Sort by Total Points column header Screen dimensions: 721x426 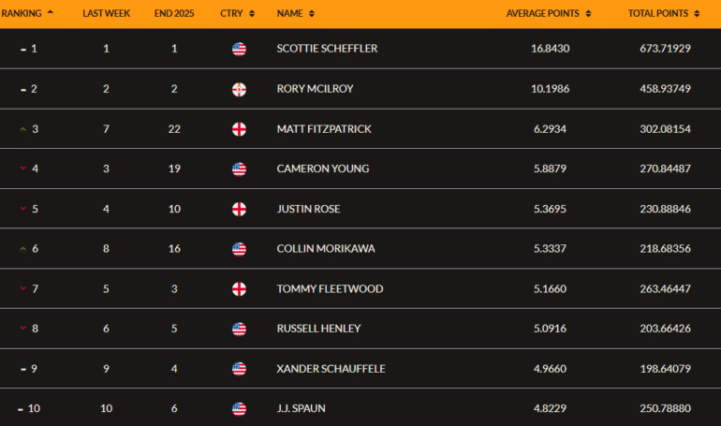tap(663, 14)
